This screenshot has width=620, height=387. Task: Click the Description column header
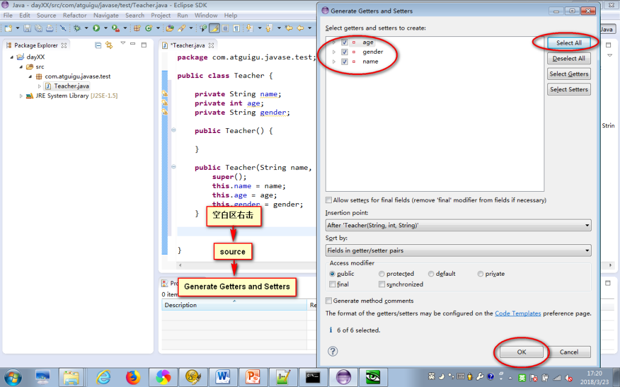234,305
